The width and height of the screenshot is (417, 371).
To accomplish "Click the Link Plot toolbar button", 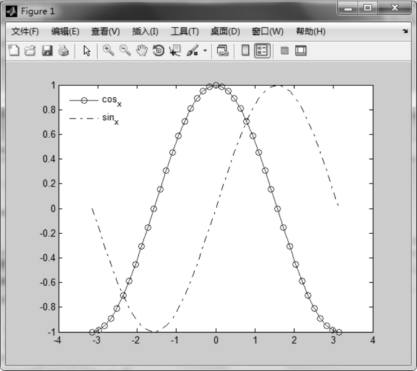I will pyautogui.click(x=222, y=51).
